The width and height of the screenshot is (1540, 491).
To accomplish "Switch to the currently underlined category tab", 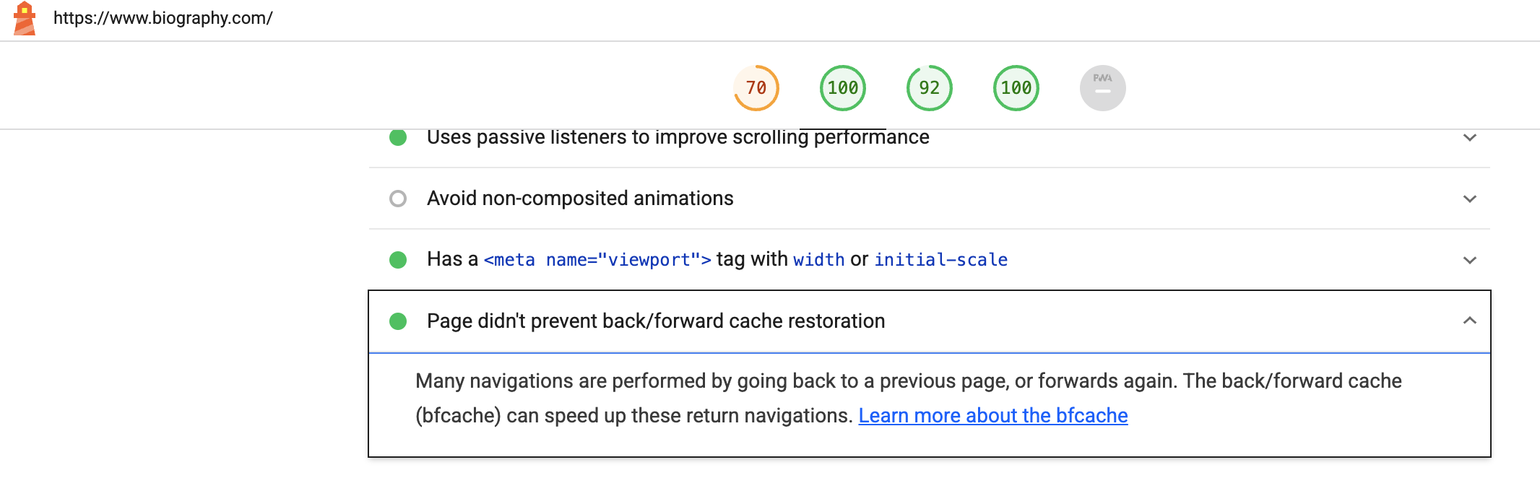I will tap(842, 87).
